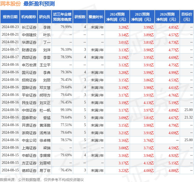
Task: Select the 覆盖时长 column header
Action: (96, 17)
